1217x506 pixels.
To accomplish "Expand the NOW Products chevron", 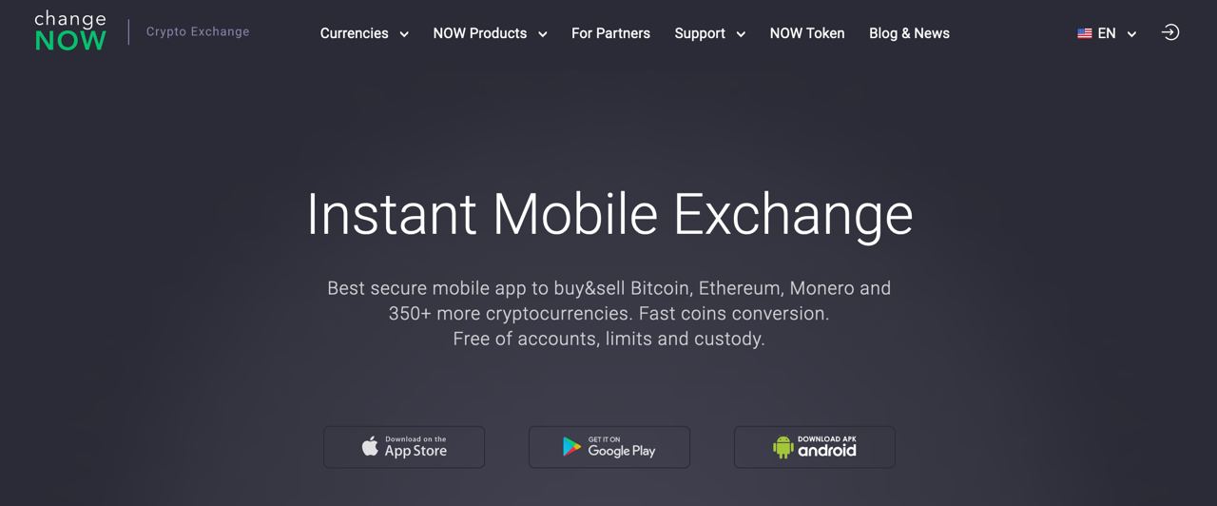I will (x=543, y=34).
